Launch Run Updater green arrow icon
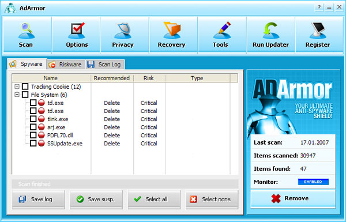The width and height of the screenshot is (346, 222). click(x=271, y=31)
